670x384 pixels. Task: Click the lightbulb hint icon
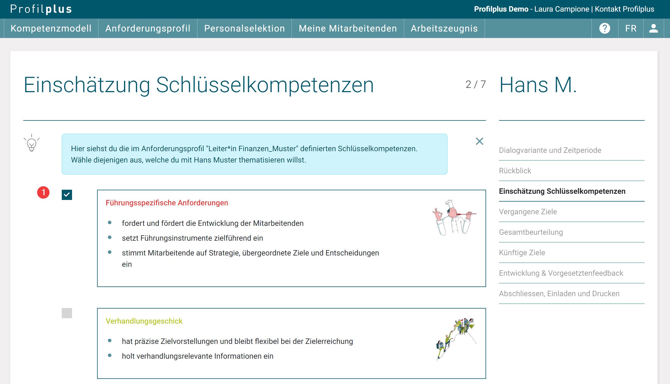32,143
